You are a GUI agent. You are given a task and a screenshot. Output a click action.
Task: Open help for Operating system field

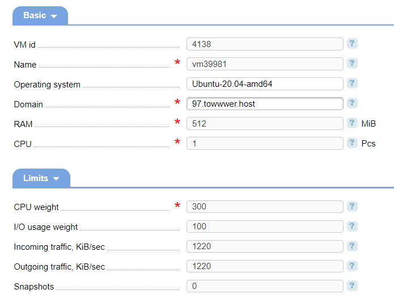pyautogui.click(x=352, y=83)
